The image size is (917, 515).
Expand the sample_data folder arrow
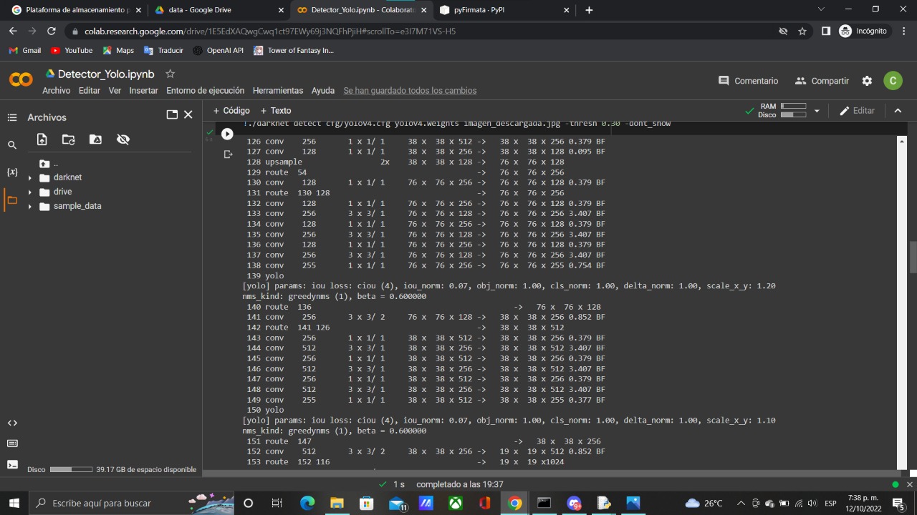tap(30, 207)
